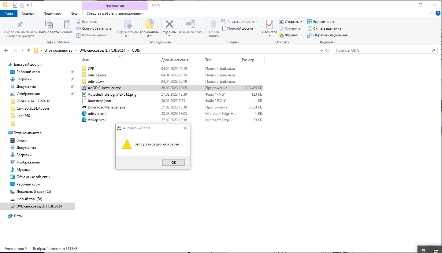Click the Новая папка icon
This screenshot has height=253, width=442.
214,24
